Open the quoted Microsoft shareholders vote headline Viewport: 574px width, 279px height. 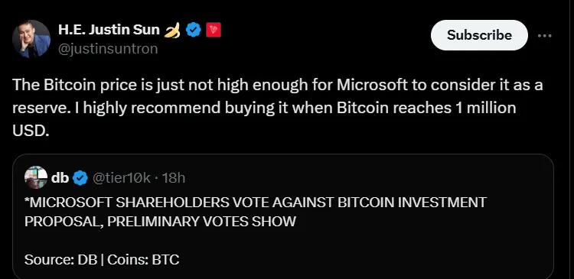[x=256, y=212]
